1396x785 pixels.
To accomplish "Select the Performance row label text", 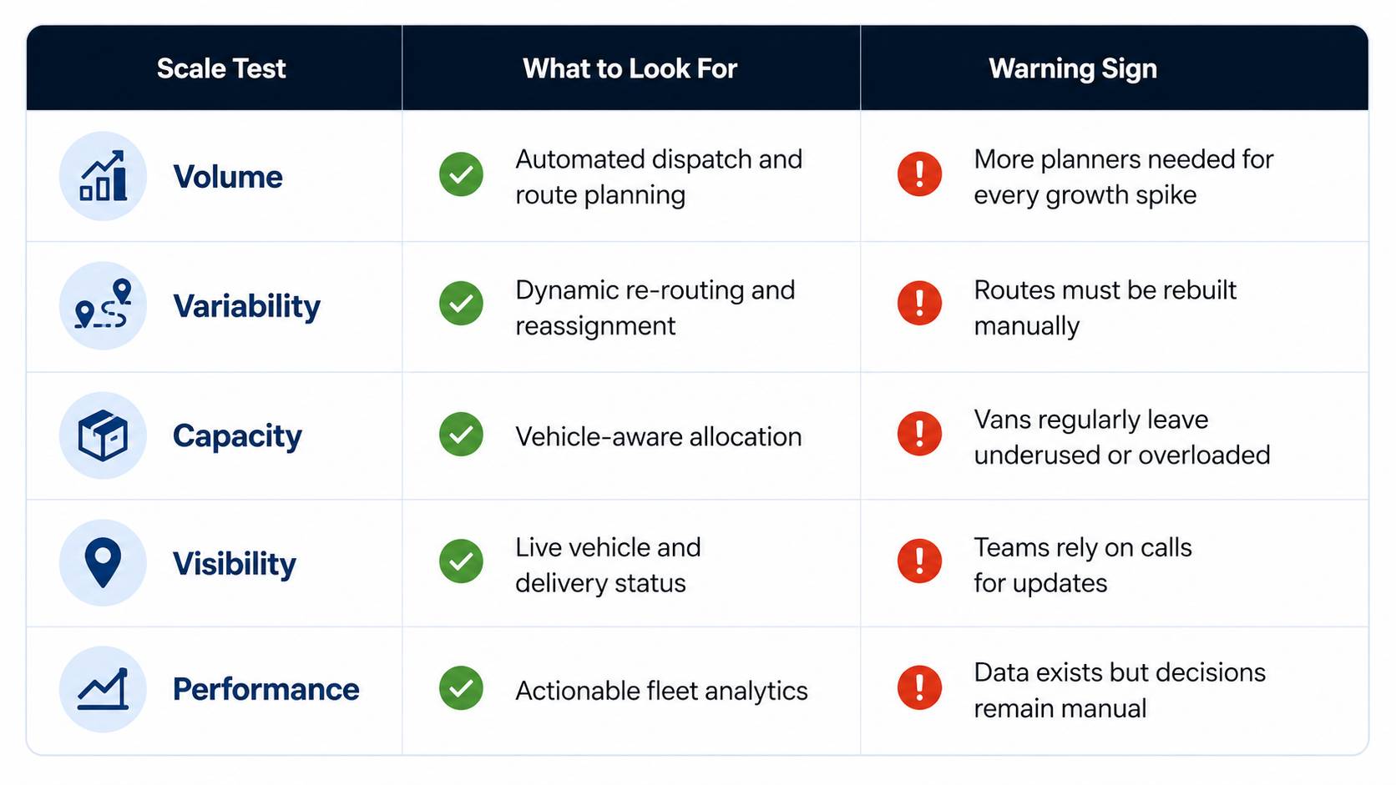I will point(266,690).
